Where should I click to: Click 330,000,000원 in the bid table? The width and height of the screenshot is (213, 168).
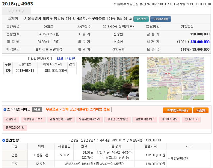click(x=56, y=71)
